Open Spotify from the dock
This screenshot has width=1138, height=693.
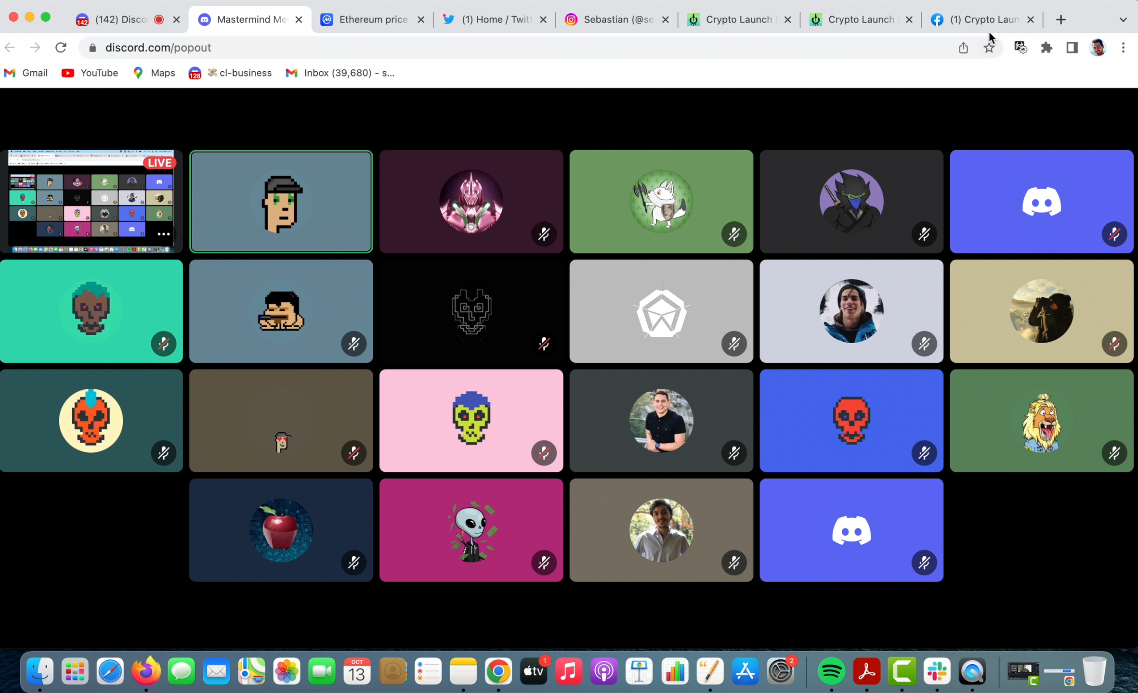tap(831, 671)
